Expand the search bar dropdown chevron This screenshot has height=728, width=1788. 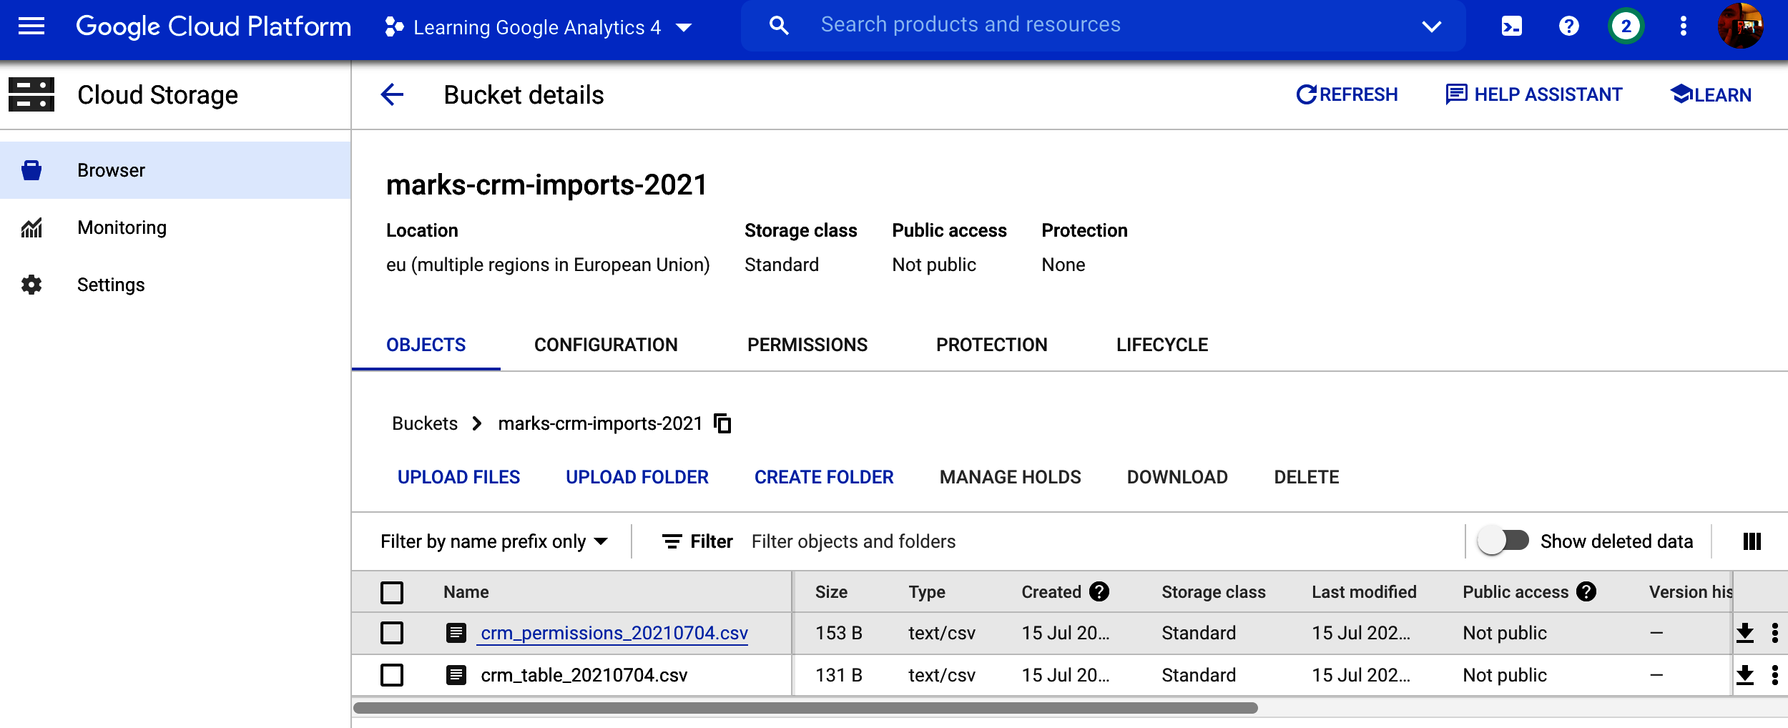[x=1431, y=26]
